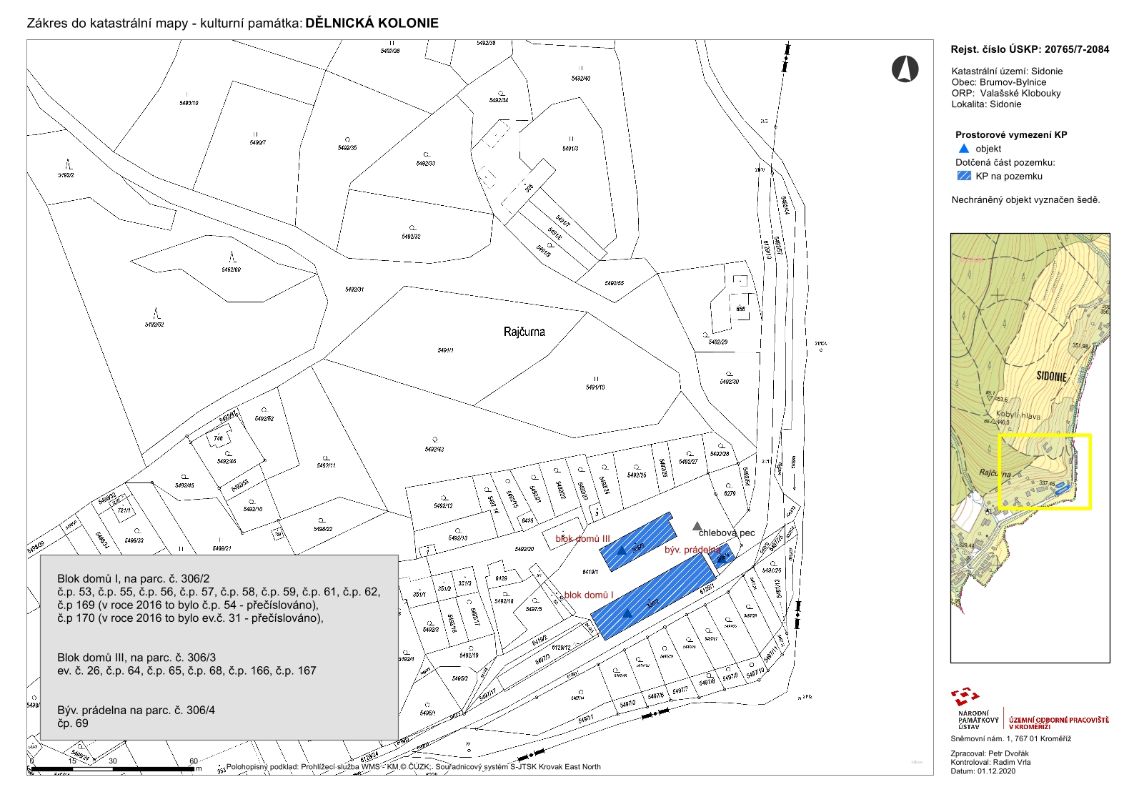The image size is (1134, 802).
Task: Click parcel number 5492/62
Action: click(x=154, y=325)
